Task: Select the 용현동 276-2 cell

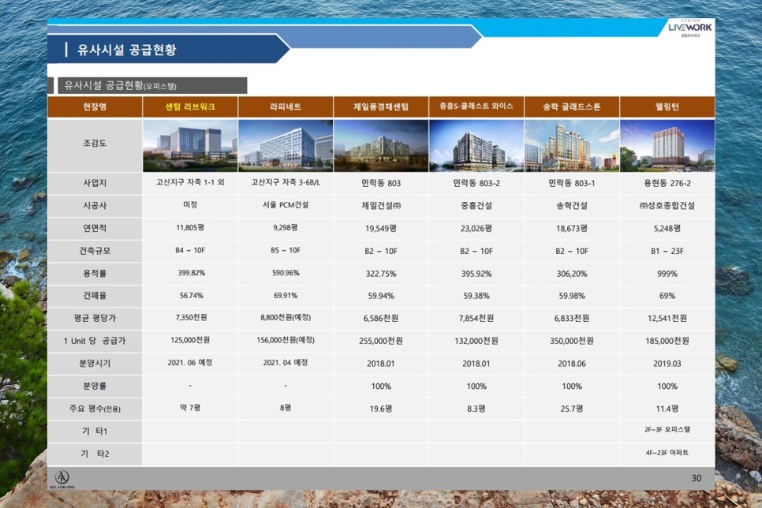Action: 667,183
